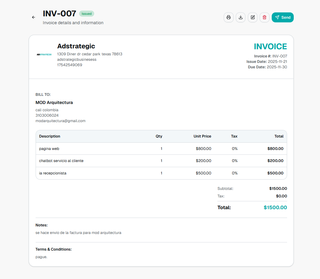Click the Issued status badge

tap(87, 14)
